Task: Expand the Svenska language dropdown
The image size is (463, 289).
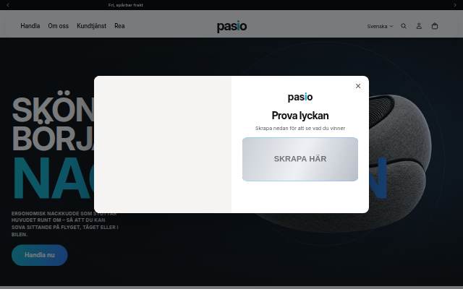Action: click(380, 26)
